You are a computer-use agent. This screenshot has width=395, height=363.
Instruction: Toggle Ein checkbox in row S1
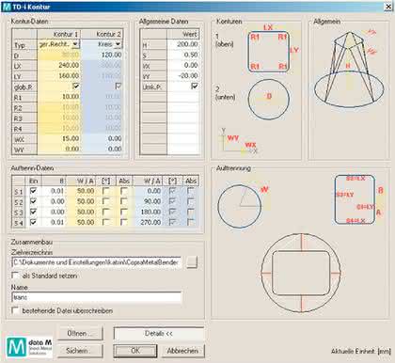click(x=33, y=191)
